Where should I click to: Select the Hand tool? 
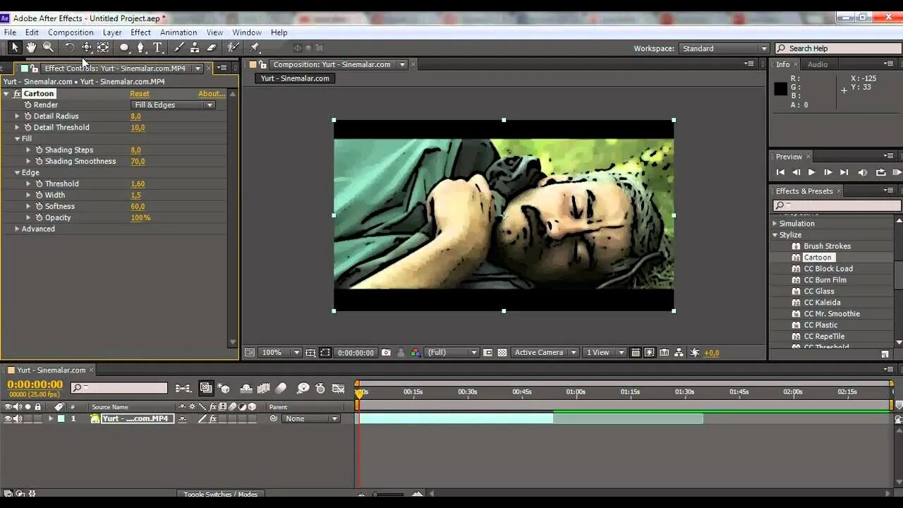coord(31,47)
